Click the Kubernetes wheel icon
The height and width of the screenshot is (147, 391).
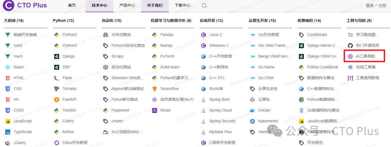click(x=252, y=121)
